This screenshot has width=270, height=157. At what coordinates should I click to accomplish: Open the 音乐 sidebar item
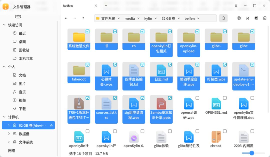coord(22,92)
